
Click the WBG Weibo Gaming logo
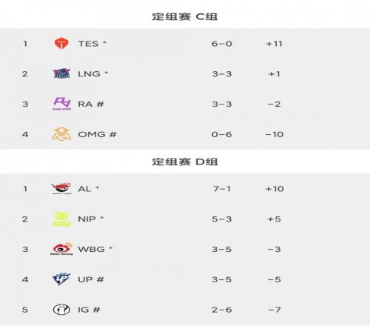pos(61,249)
